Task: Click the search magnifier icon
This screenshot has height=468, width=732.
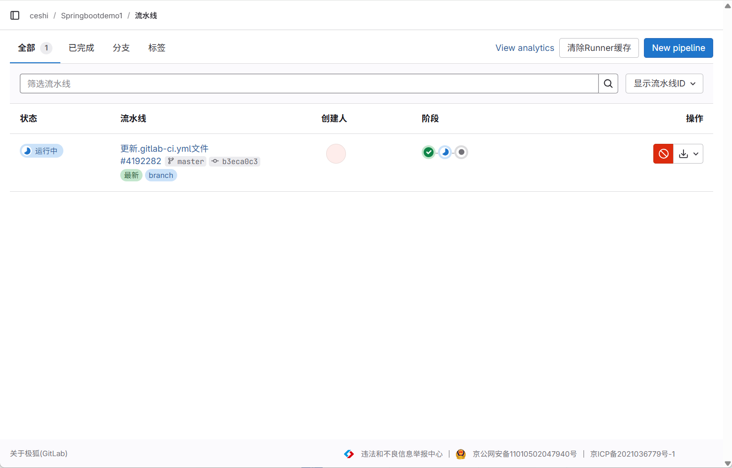Action: click(x=608, y=84)
